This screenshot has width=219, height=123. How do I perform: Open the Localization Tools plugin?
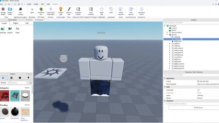point(111,11)
